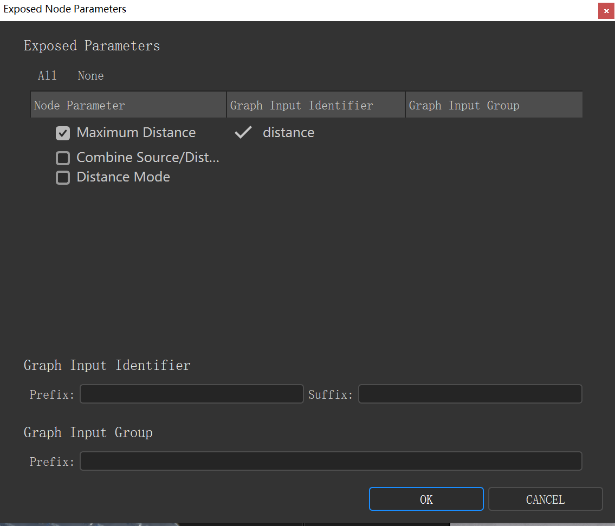This screenshot has height=526, width=615.
Task: Select the Distance Mode parameter label
Action: (123, 177)
